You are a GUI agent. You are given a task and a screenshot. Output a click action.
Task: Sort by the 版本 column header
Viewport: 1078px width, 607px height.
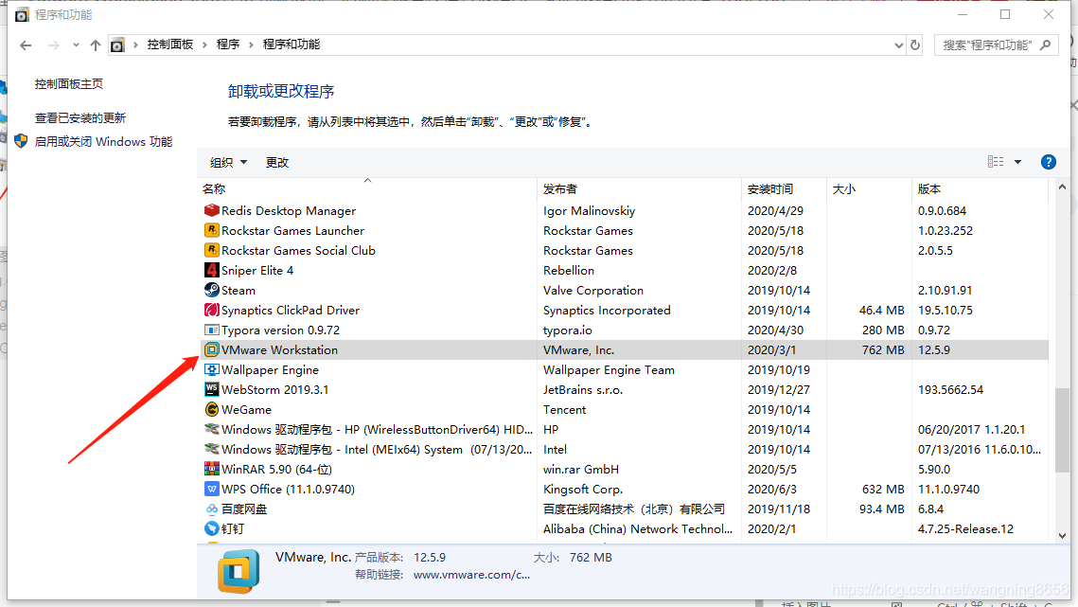(981, 188)
